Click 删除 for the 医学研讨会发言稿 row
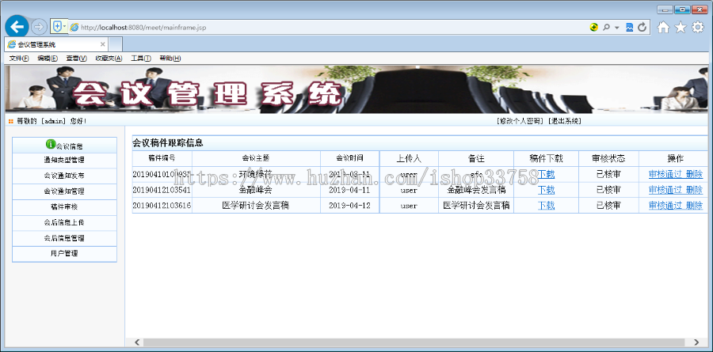Viewport: 713px width, 352px height. click(x=694, y=206)
